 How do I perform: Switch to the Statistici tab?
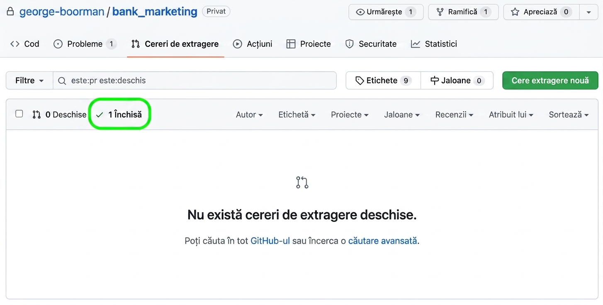(434, 44)
